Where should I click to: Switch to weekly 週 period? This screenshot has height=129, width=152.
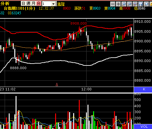click(28, 4)
